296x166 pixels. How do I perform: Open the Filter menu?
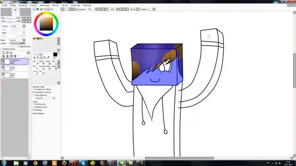click(x=55, y=6)
